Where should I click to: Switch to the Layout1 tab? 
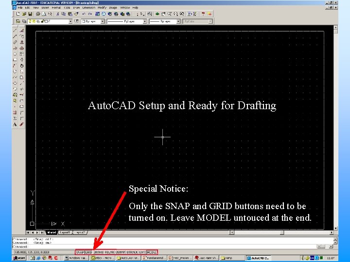pyautogui.click(x=65, y=232)
